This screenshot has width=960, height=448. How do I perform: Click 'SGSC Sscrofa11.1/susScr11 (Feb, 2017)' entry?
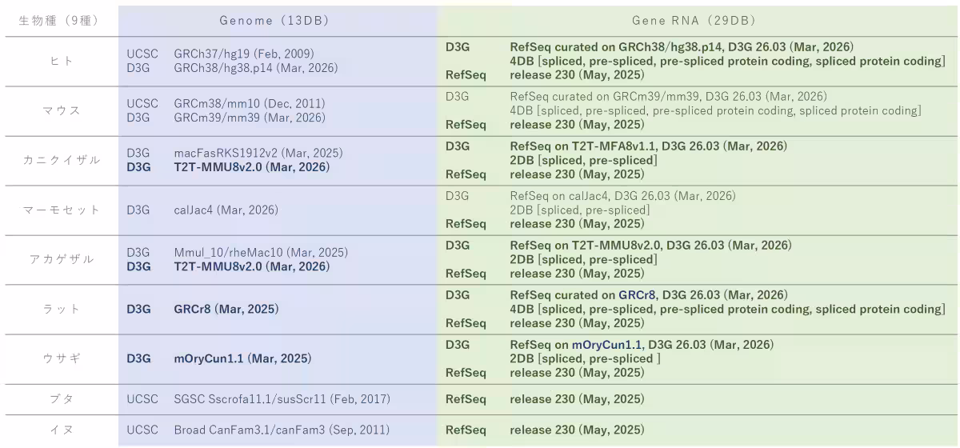[x=282, y=398]
